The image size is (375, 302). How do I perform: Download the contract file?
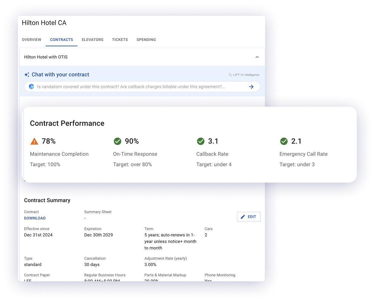click(x=35, y=218)
